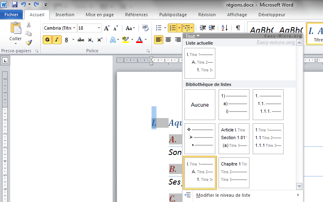Cut selection with scissors icon

28,25
